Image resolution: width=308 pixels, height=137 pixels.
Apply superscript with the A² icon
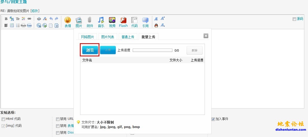(162, 19)
